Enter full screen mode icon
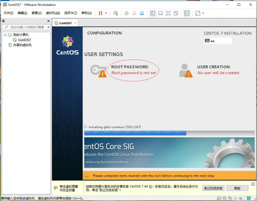257x201 pixels. (168, 13)
